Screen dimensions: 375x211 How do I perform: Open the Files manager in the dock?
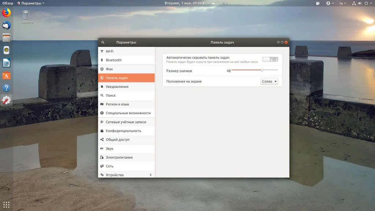click(x=7, y=38)
